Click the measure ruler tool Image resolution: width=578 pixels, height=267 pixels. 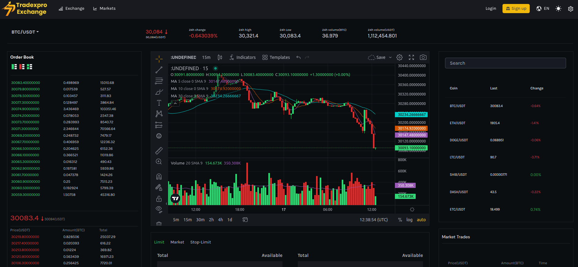point(159,150)
